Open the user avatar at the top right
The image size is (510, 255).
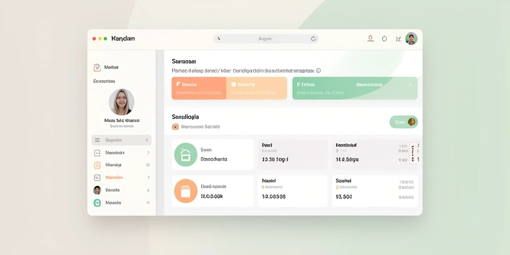pos(411,39)
